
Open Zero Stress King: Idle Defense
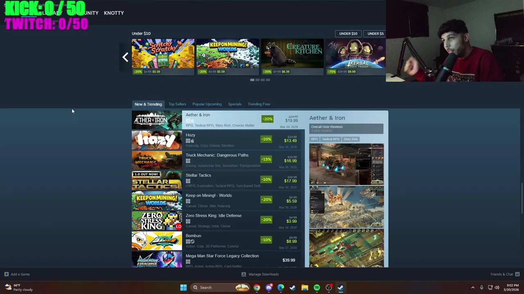218,221
